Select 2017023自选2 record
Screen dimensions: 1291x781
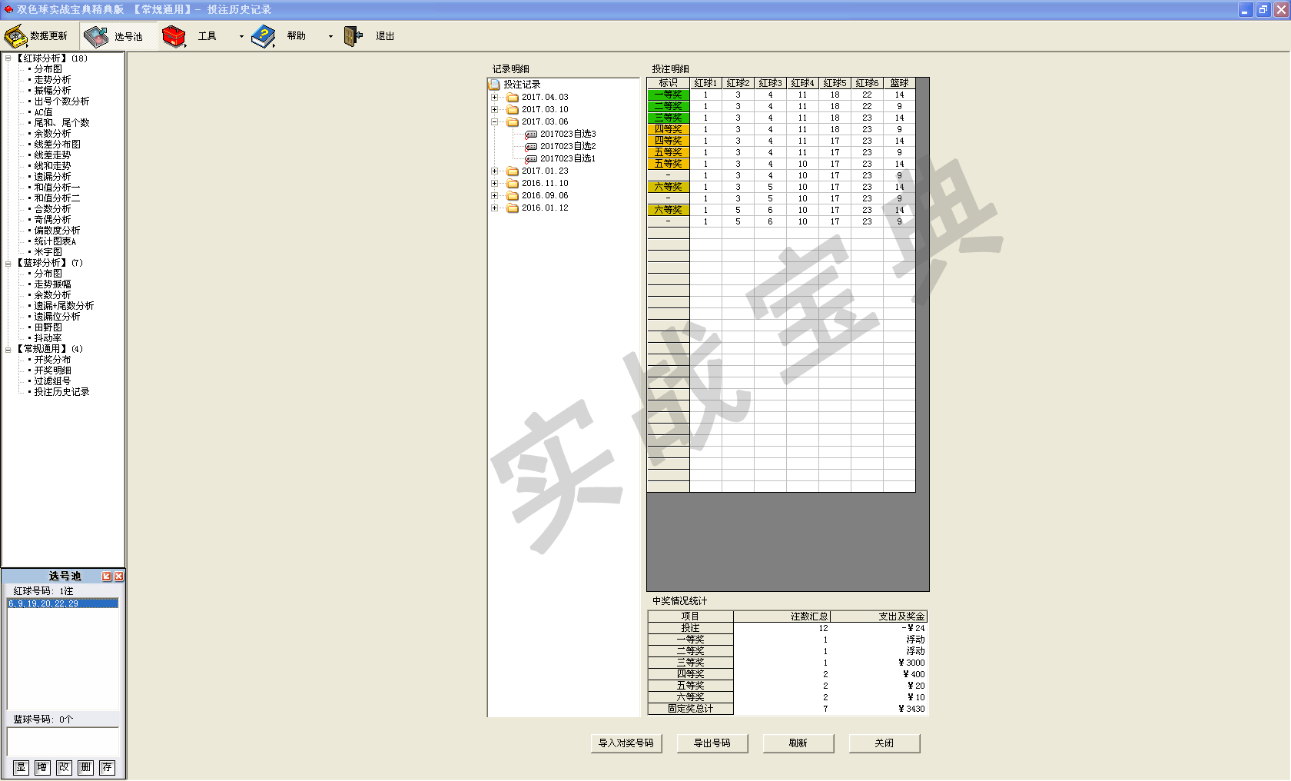(x=568, y=146)
